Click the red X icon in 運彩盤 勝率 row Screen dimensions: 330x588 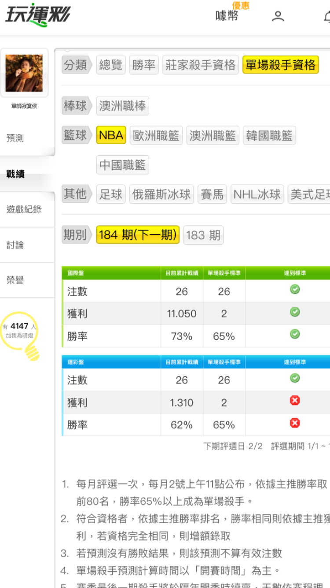295,423
